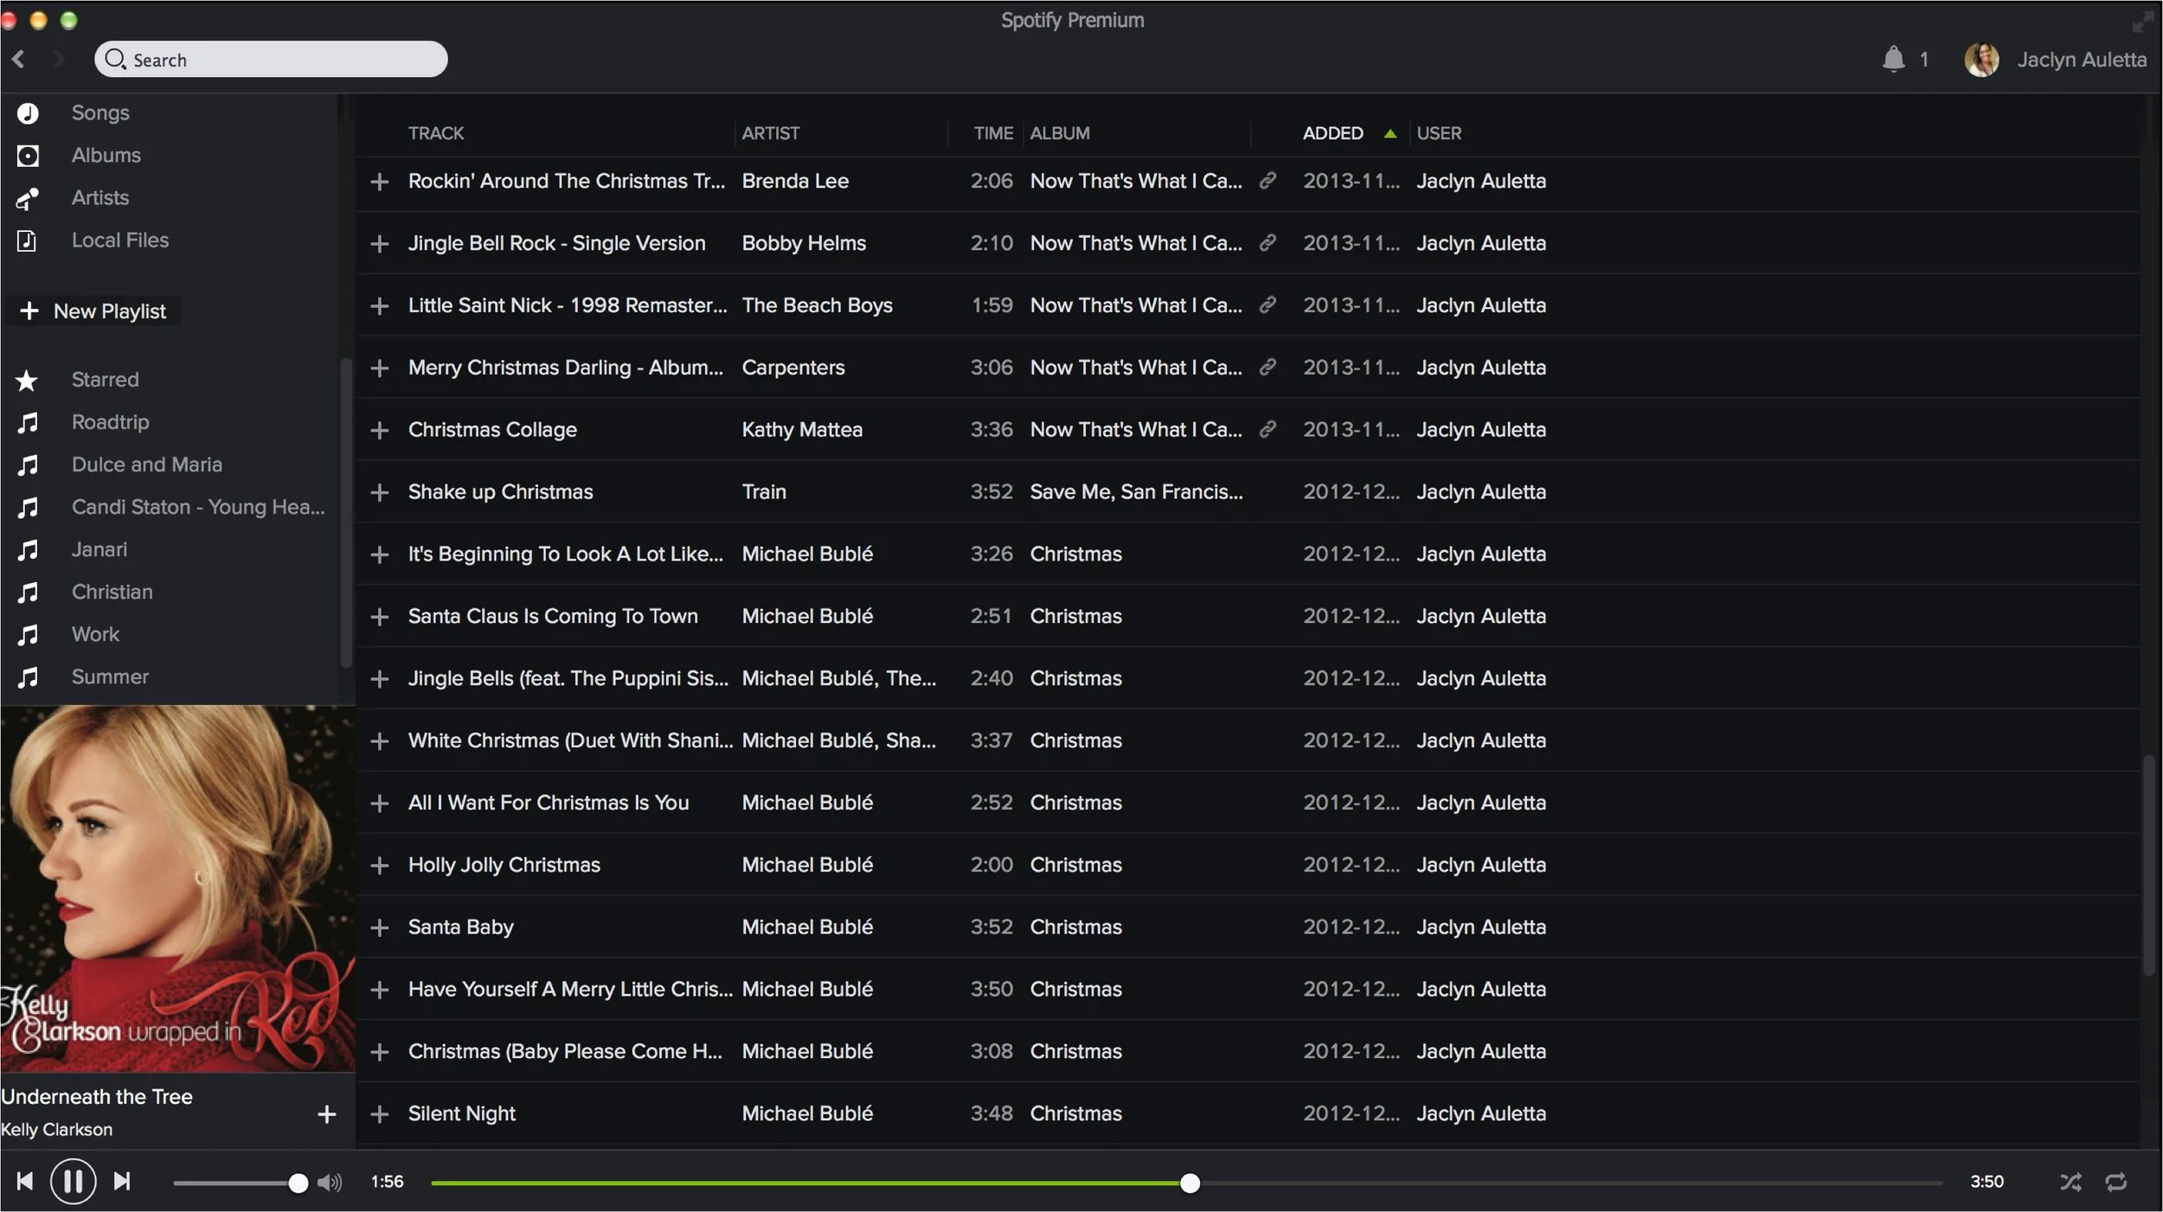This screenshot has width=2163, height=1212.
Task: Toggle shuffle mode
Action: click(2070, 1183)
